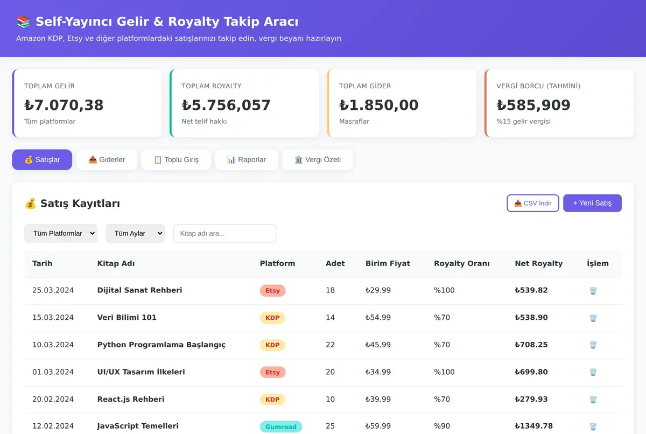Viewport: 646px width, 434px height.
Task: Click the Tarih column header
Action: (43, 263)
